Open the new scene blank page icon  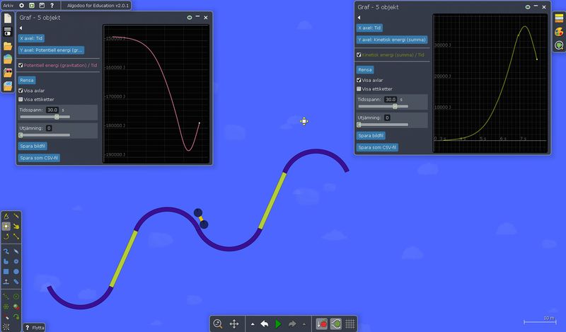tap(8, 18)
